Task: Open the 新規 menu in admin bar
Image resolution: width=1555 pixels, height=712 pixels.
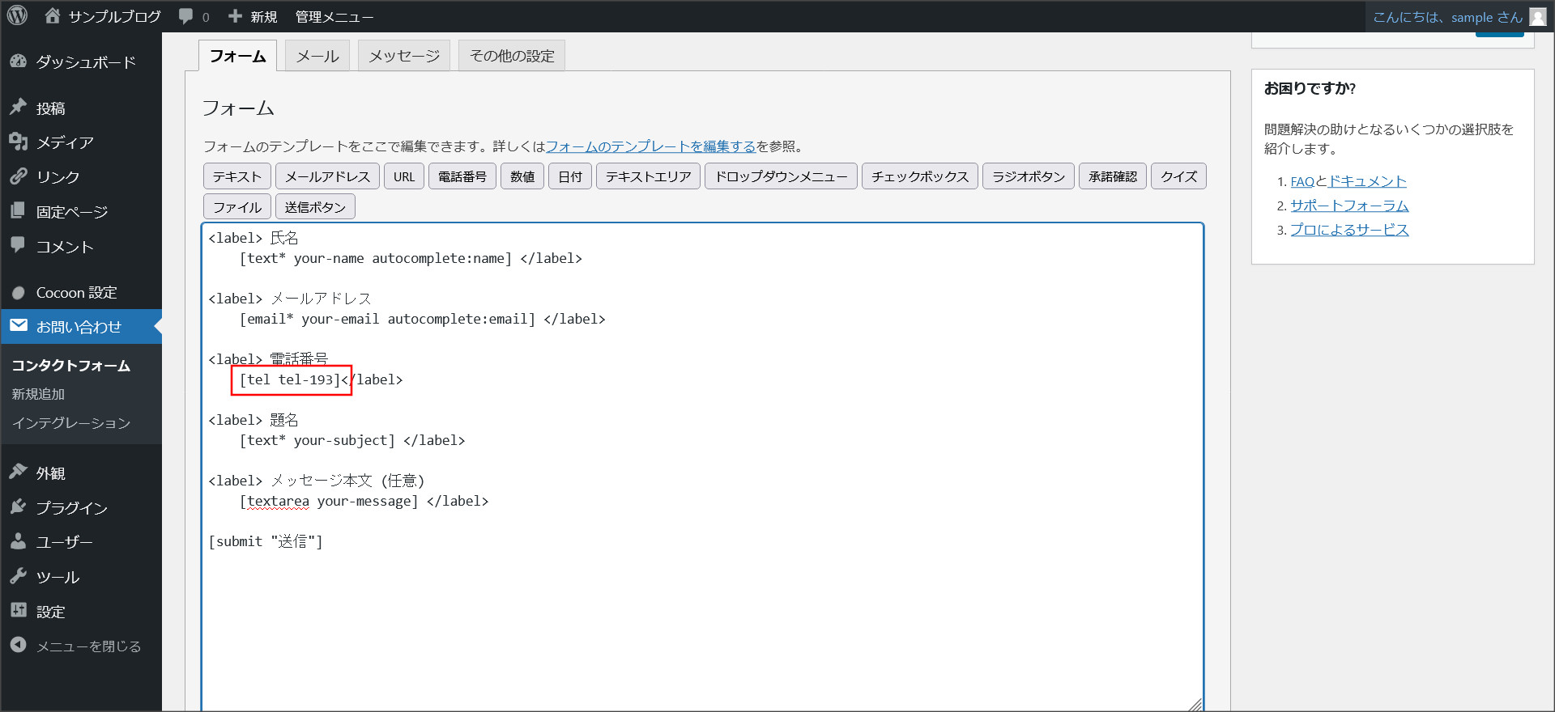Action: (253, 16)
